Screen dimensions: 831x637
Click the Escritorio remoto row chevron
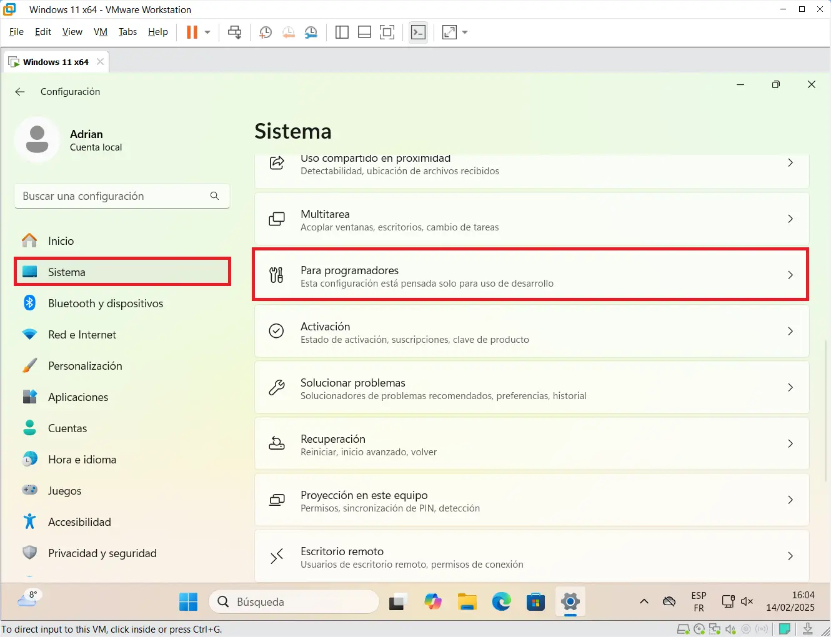(790, 556)
